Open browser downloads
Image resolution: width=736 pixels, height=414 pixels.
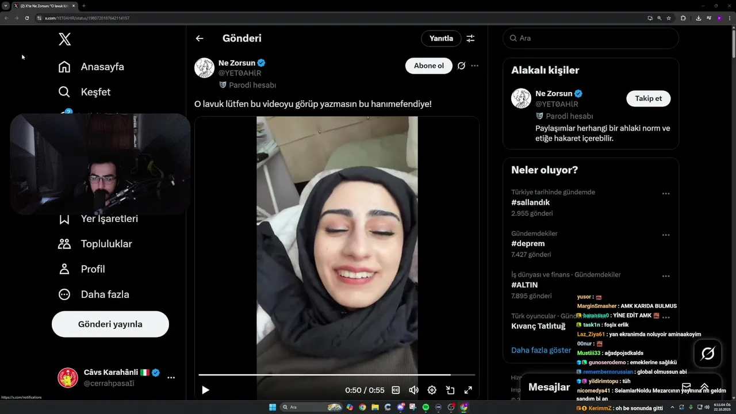698,18
